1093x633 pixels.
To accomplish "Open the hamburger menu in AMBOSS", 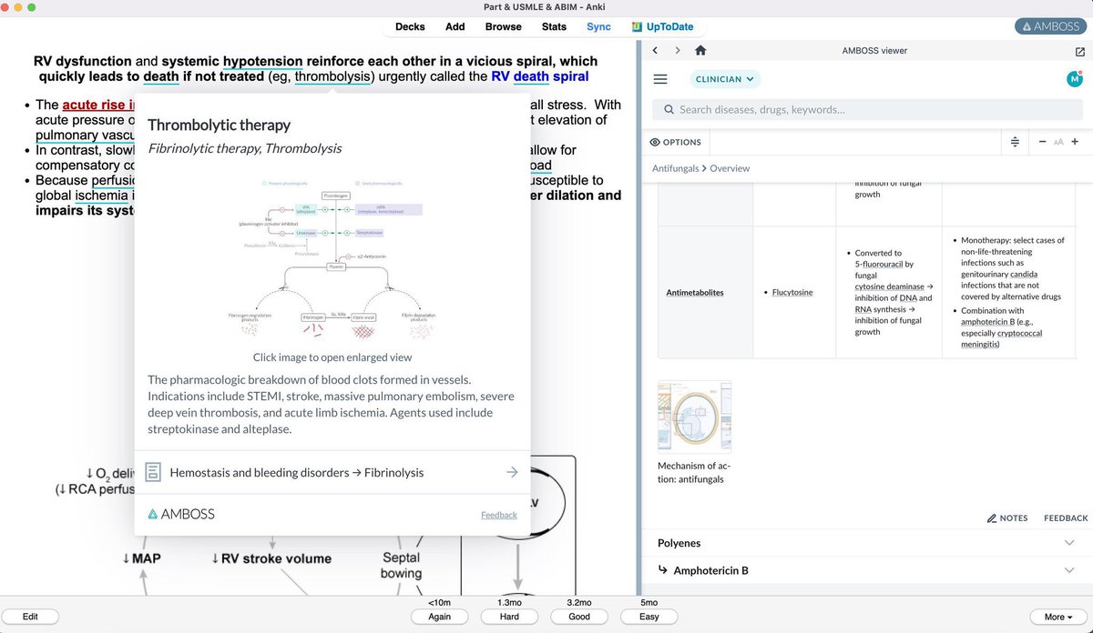I will (x=660, y=79).
